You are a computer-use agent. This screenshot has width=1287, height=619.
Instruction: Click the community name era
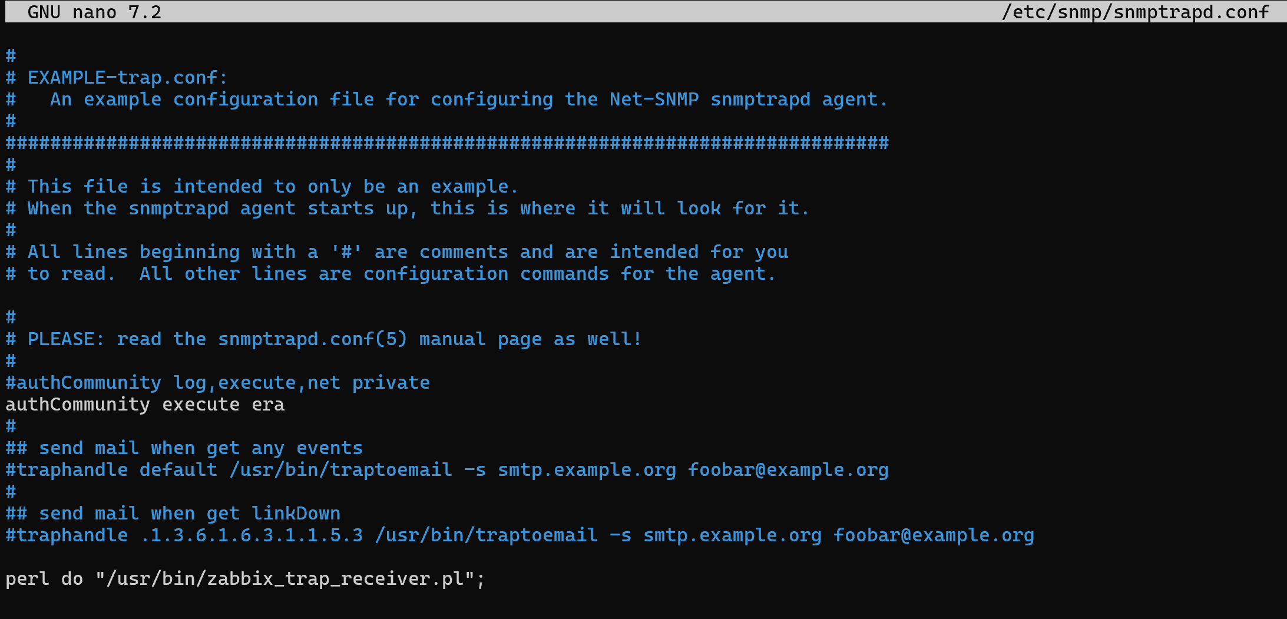click(x=268, y=405)
